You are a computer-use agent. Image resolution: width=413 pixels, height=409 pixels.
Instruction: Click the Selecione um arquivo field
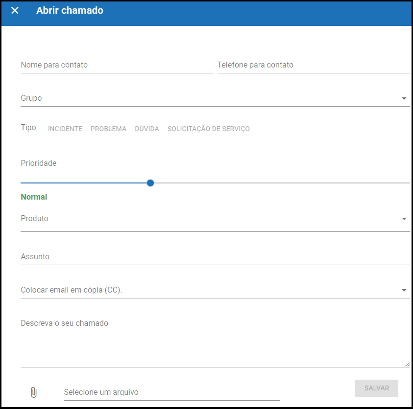click(x=172, y=392)
